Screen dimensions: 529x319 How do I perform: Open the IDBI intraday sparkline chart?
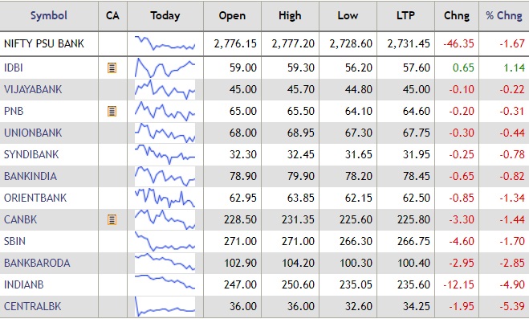[x=165, y=67]
